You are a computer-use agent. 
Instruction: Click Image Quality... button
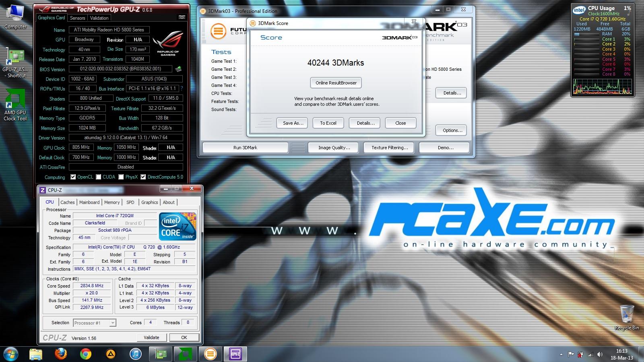(334, 148)
